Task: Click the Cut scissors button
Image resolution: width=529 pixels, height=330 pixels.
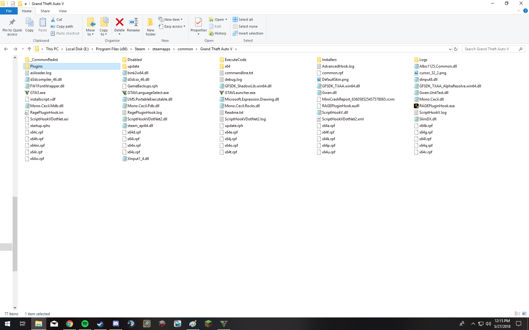Action: (x=57, y=19)
